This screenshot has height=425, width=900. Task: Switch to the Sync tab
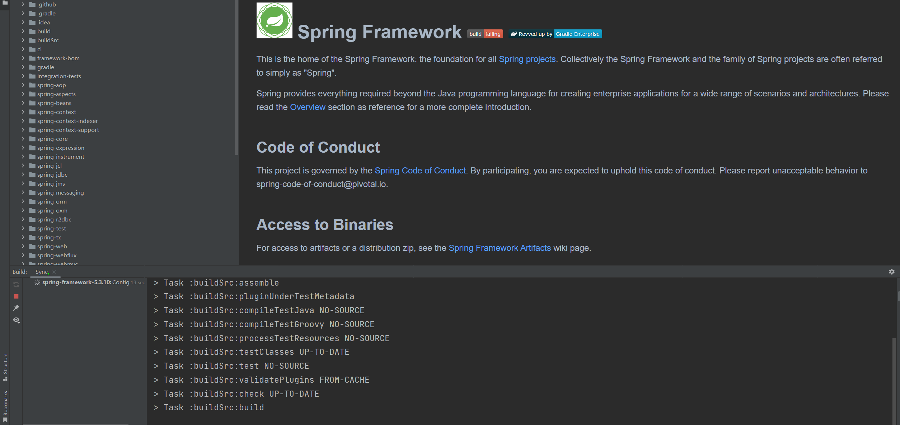click(x=42, y=272)
